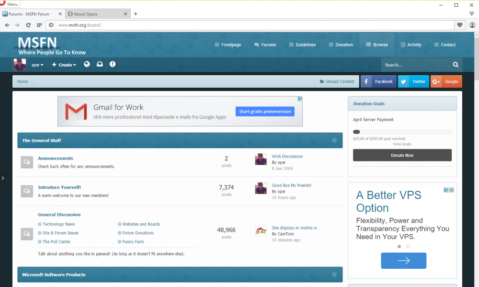Open Opera Speed Dial grid icon
The image size is (479, 287).
point(39,25)
